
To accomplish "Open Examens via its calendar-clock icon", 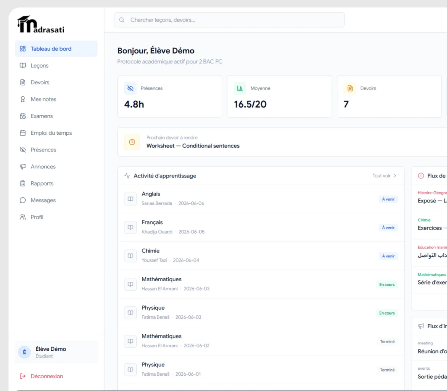I will [23, 116].
